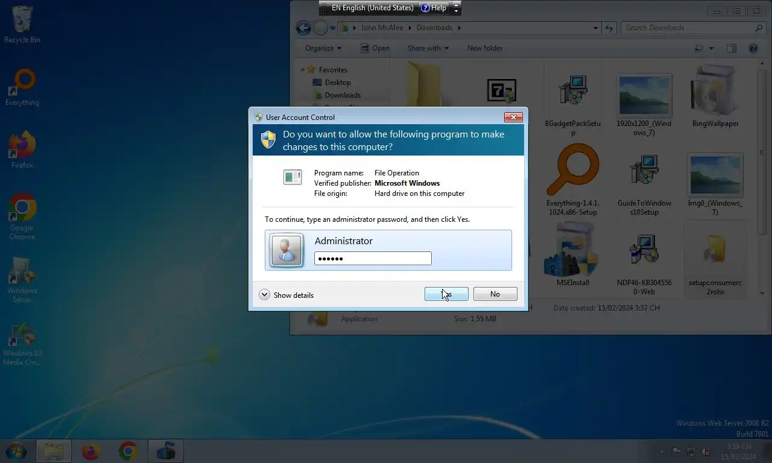Select the GuideToWindows10Setup file
Image resolution: width=772 pixels, height=463 pixels.
(x=644, y=184)
